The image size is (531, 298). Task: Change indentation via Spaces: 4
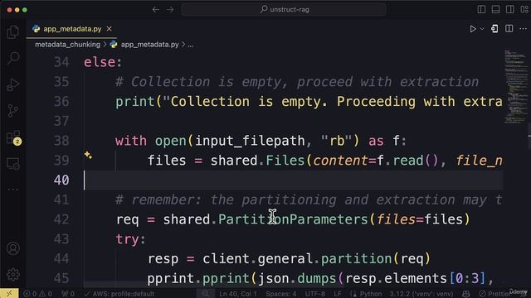[x=281, y=294]
